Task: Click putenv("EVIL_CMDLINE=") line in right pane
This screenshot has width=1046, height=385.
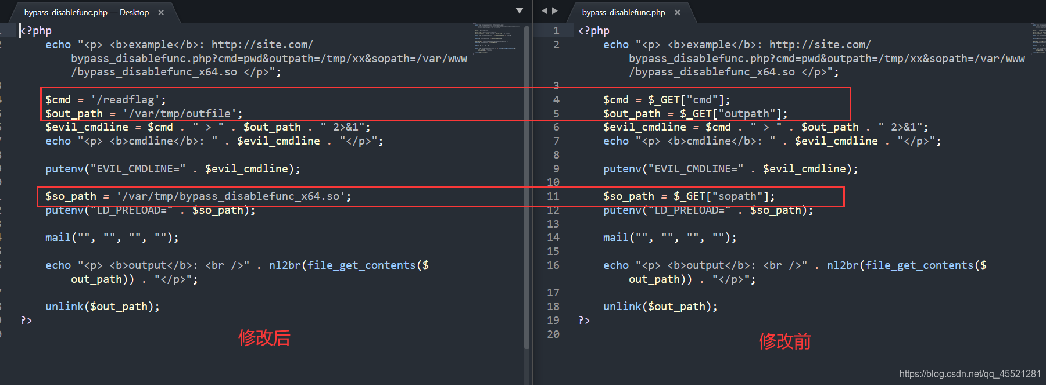Action: coord(731,169)
